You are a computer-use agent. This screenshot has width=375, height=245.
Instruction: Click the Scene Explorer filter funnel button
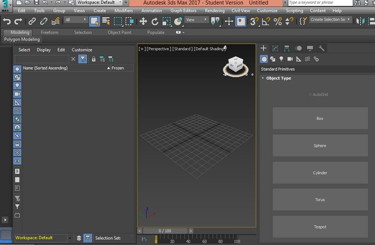click(83, 59)
